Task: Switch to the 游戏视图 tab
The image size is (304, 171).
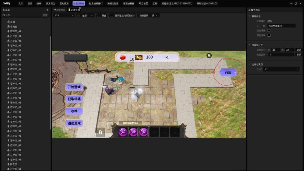Action: click(74, 10)
